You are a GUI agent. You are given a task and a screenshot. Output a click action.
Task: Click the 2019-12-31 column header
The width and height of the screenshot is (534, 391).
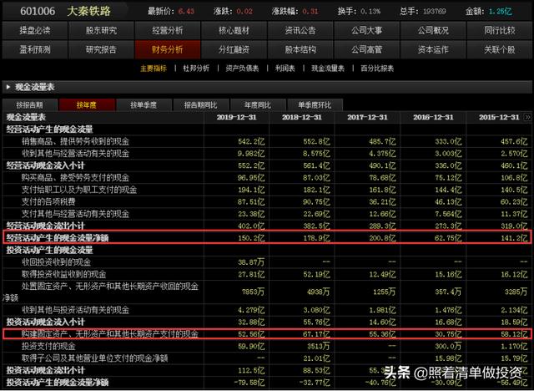(237, 118)
